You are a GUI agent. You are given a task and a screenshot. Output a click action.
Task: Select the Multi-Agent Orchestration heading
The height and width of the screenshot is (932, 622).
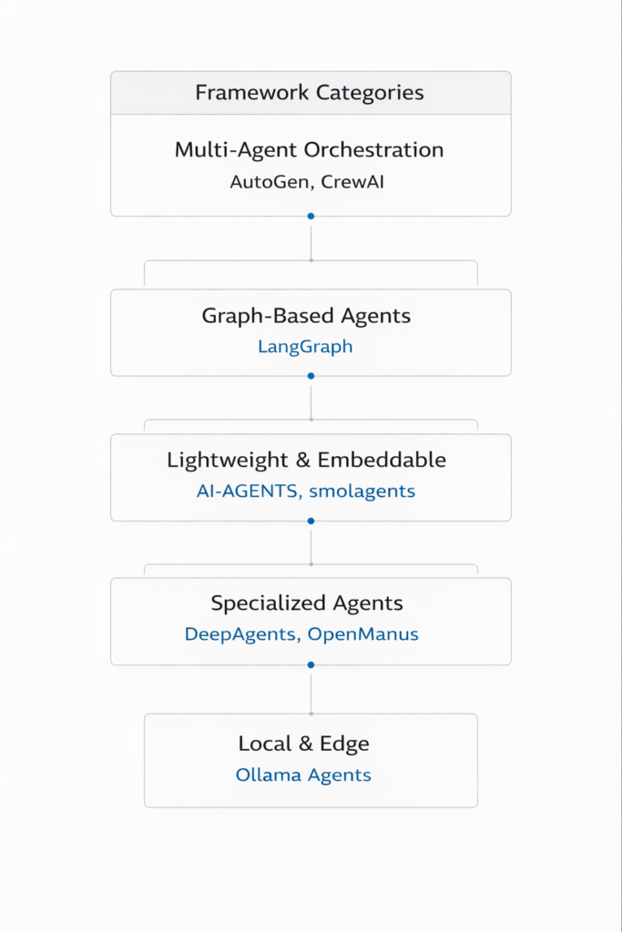coord(310,150)
